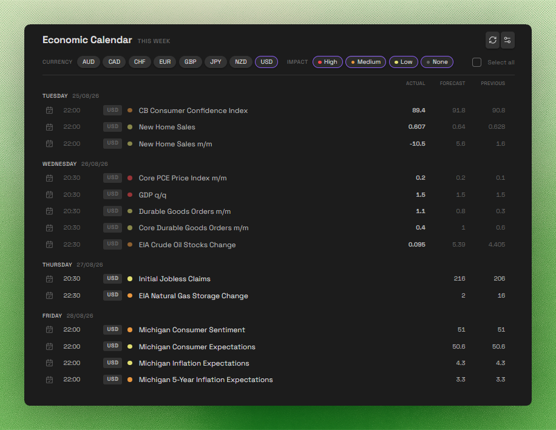Click calendar icon for Core PCE Price Index
The height and width of the screenshot is (430, 556).
pos(49,178)
